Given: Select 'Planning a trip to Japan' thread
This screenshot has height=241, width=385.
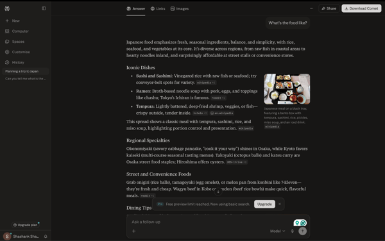Looking at the screenshot, I should tap(25, 71).
